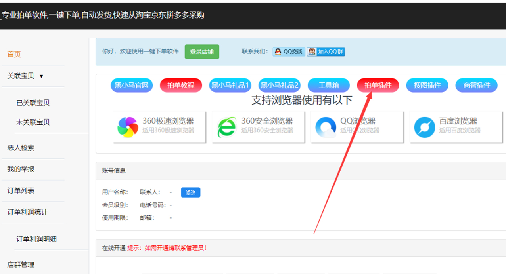Select the 360极速浏览器 title text
The height and width of the screenshot is (274, 506).
[168, 121]
